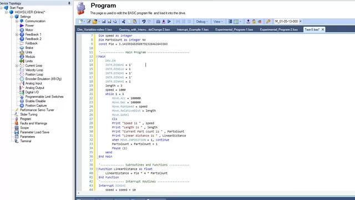355x200 pixels.
Task: Click the Limits arrow icon in tree
Action: (22, 61)
